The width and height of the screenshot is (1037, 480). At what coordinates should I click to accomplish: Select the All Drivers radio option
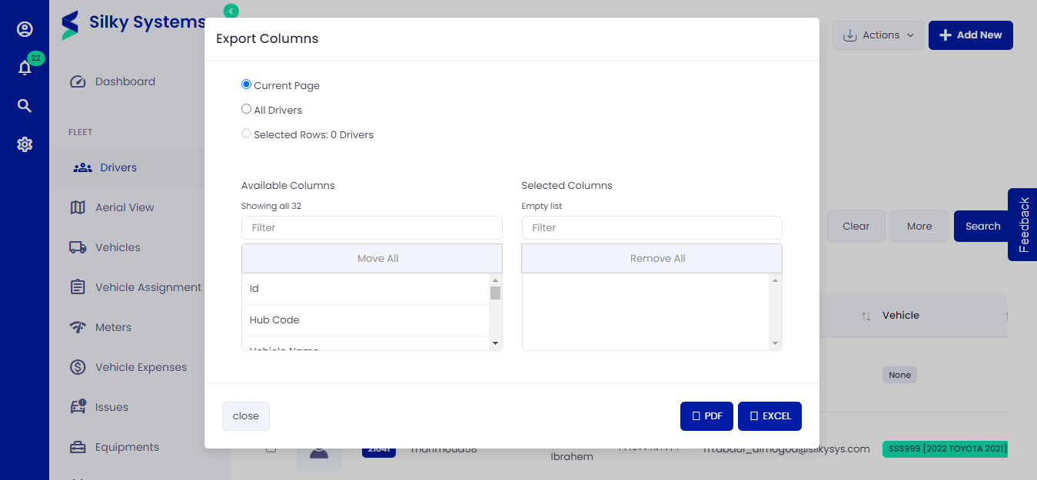coord(247,109)
